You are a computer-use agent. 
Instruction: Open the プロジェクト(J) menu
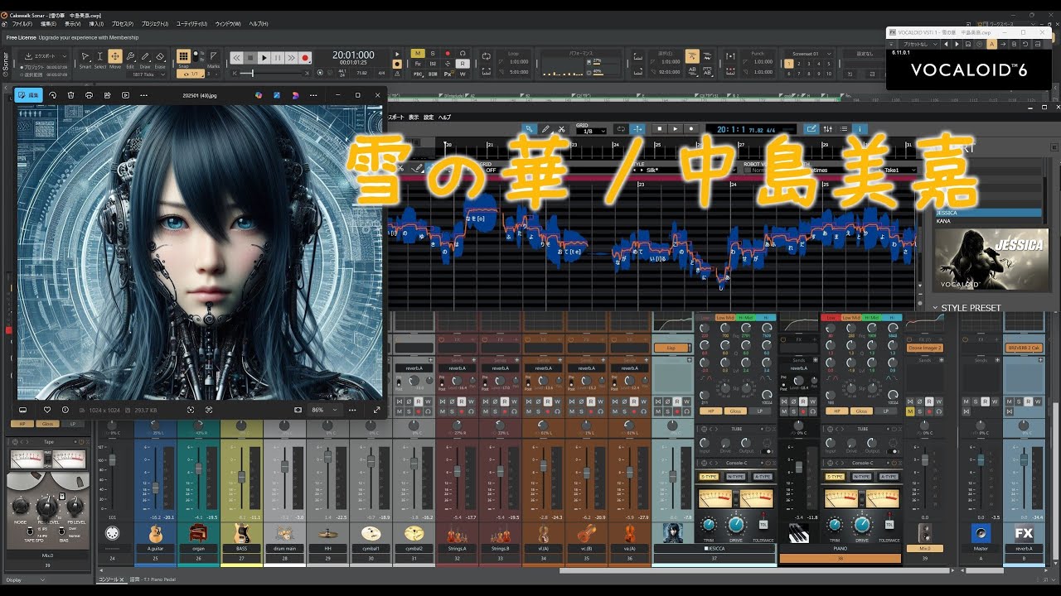tap(154, 24)
